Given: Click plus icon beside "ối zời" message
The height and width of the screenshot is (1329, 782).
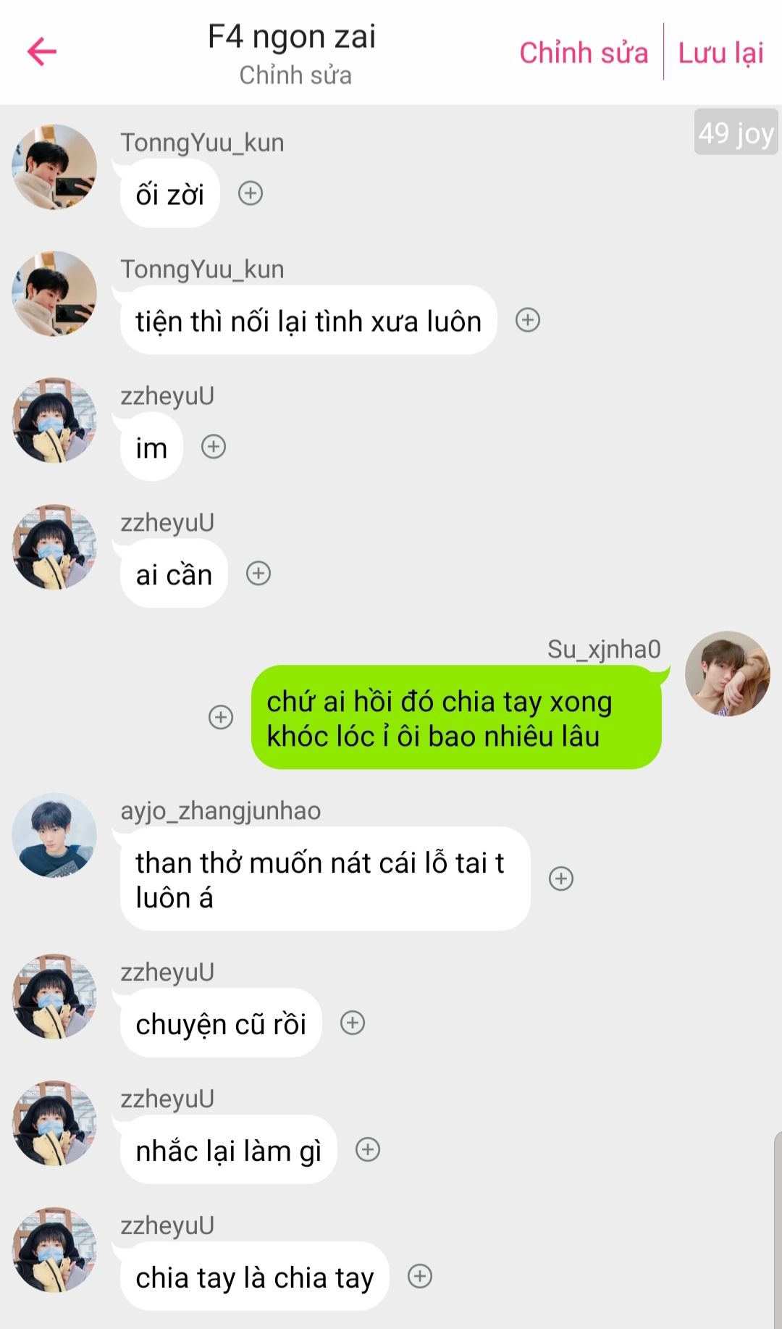Looking at the screenshot, I should click(x=251, y=193).
